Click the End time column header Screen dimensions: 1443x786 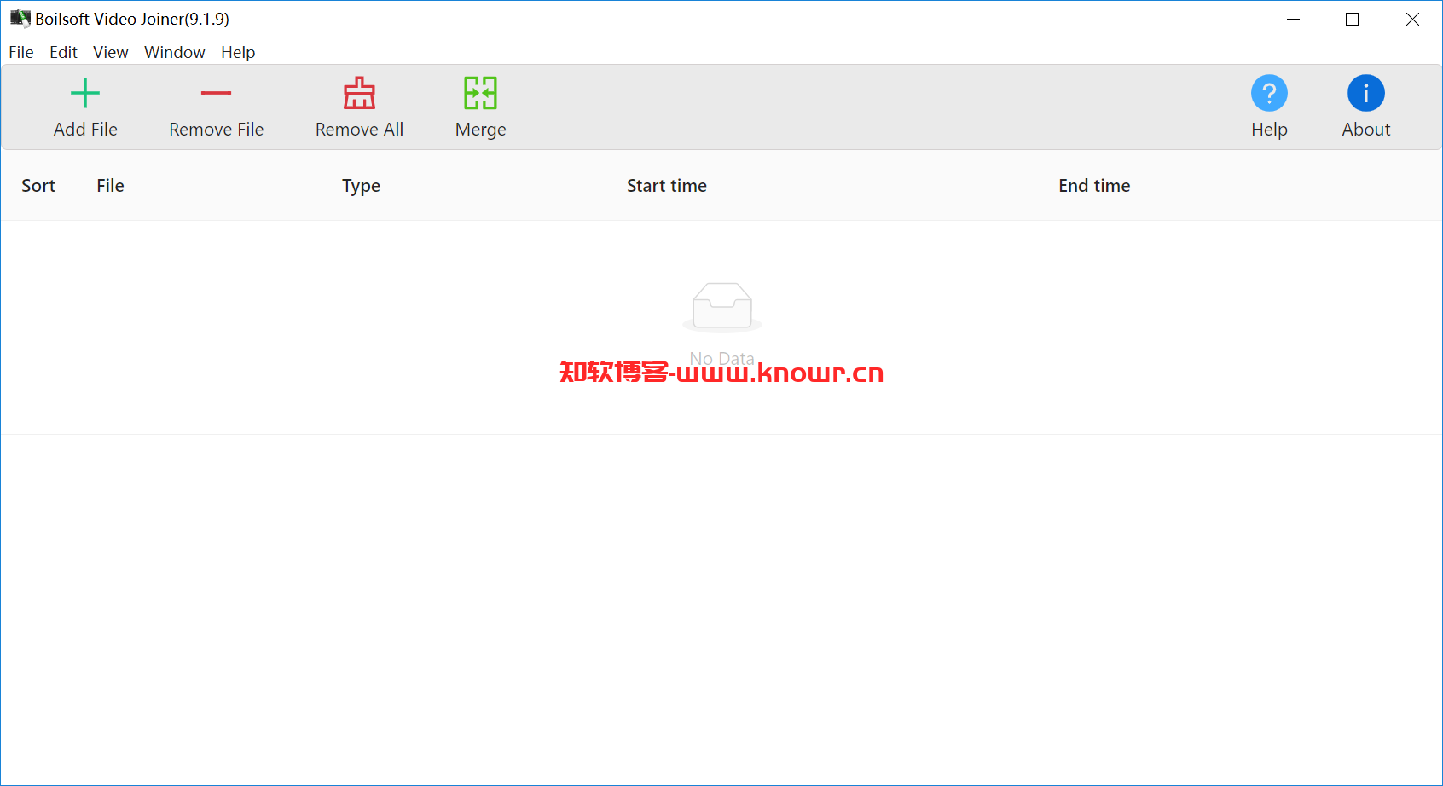pyautogui.click(x=1094, y=186)
